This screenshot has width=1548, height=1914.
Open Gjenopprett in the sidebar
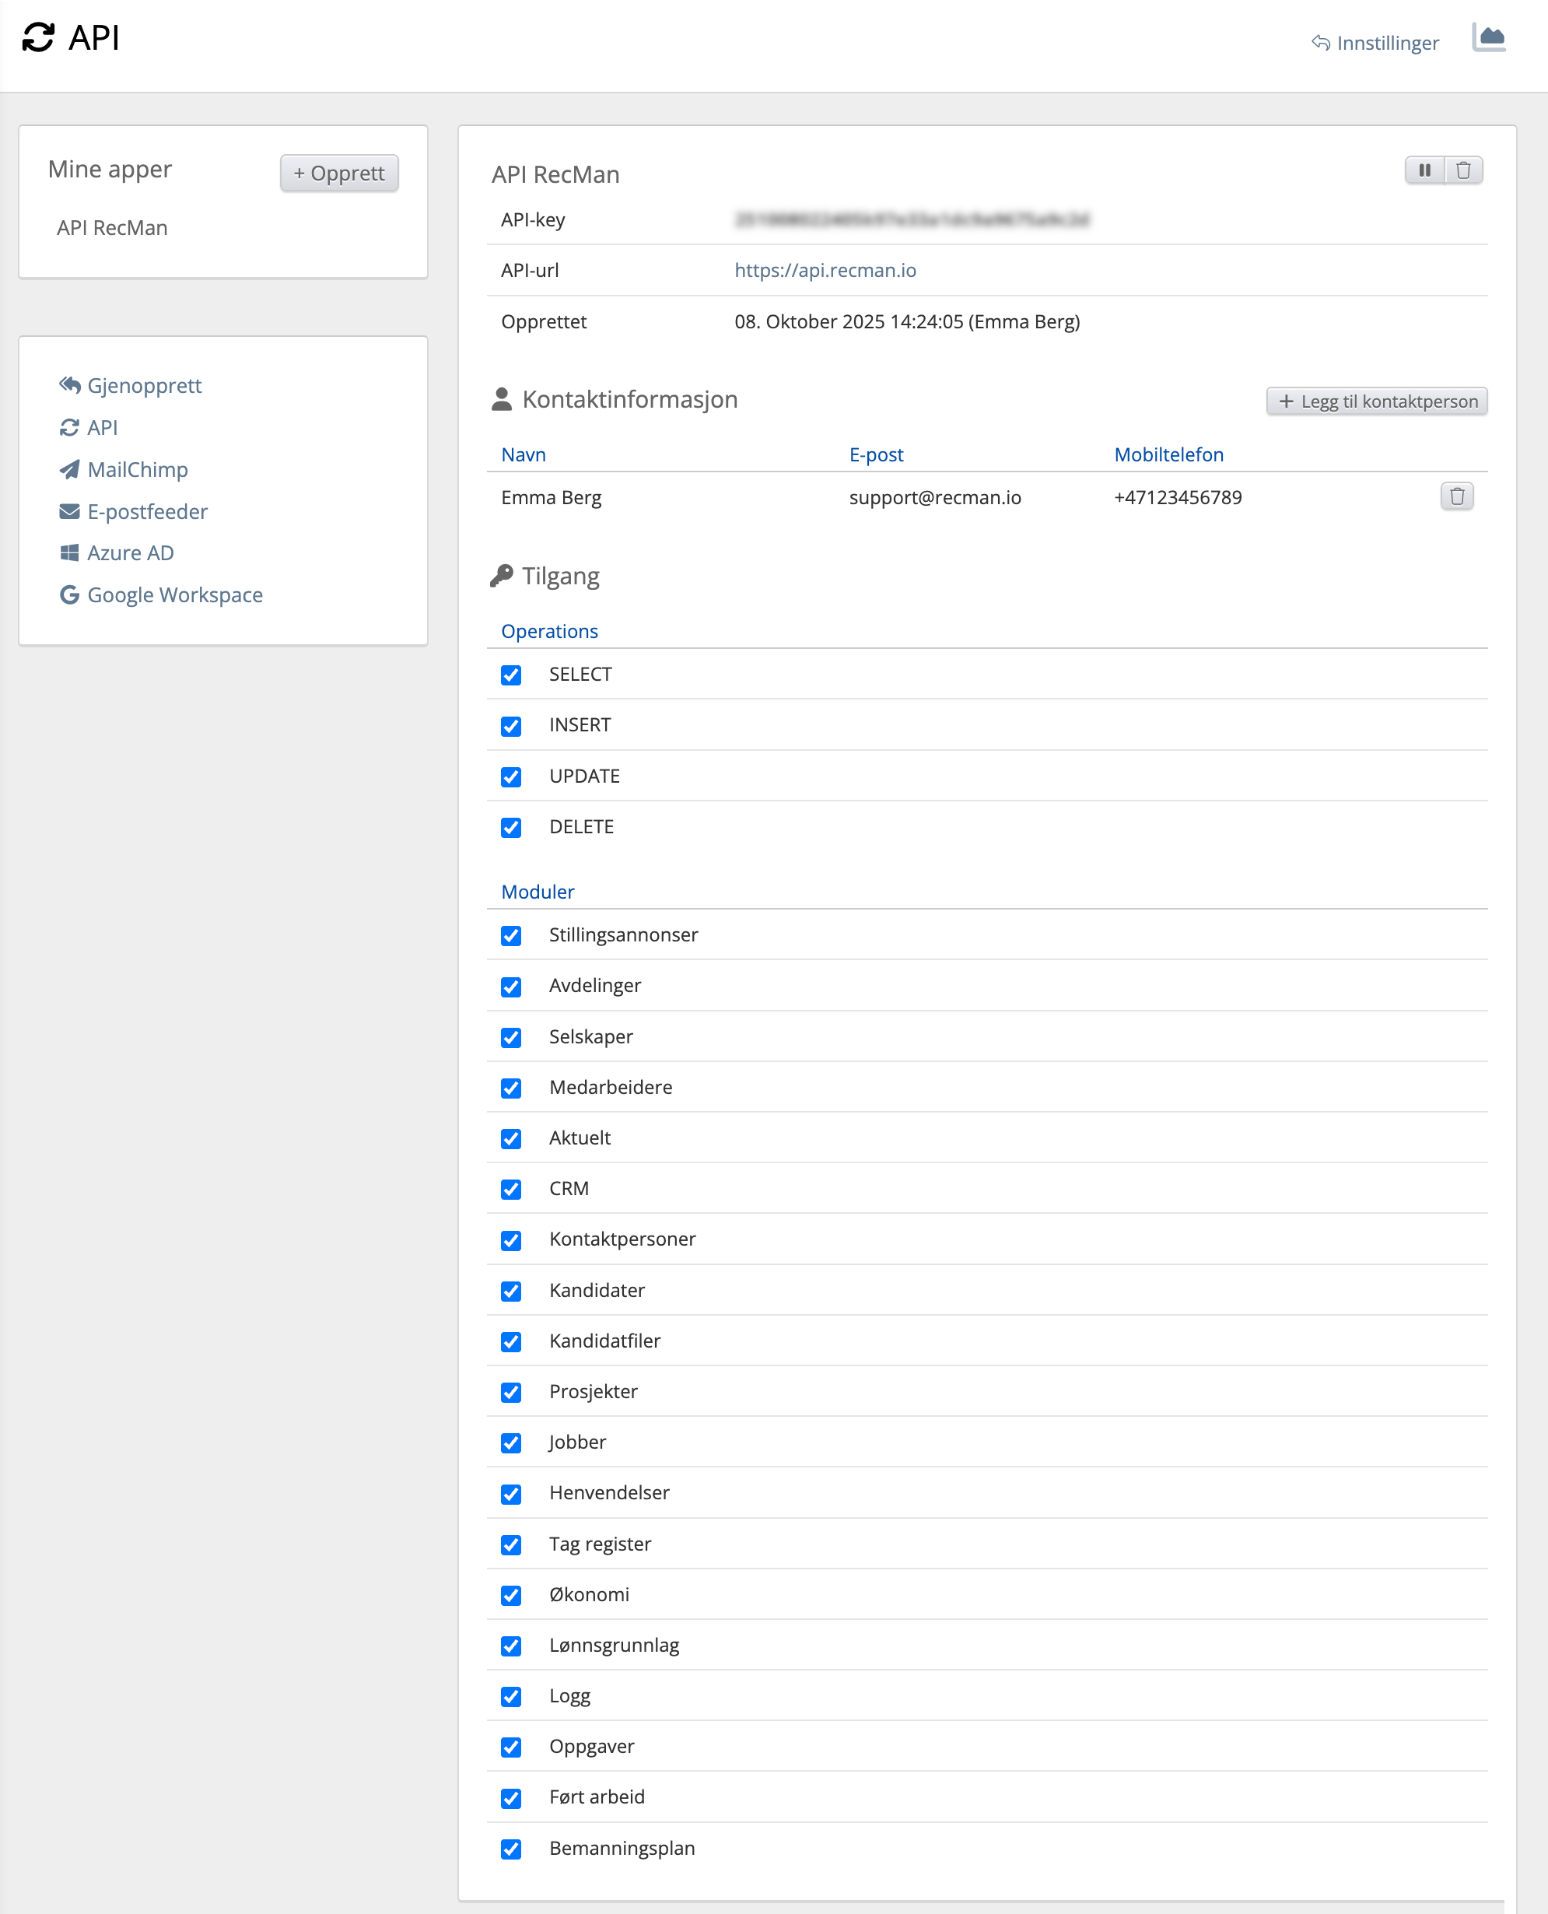(x=144, y=385)
